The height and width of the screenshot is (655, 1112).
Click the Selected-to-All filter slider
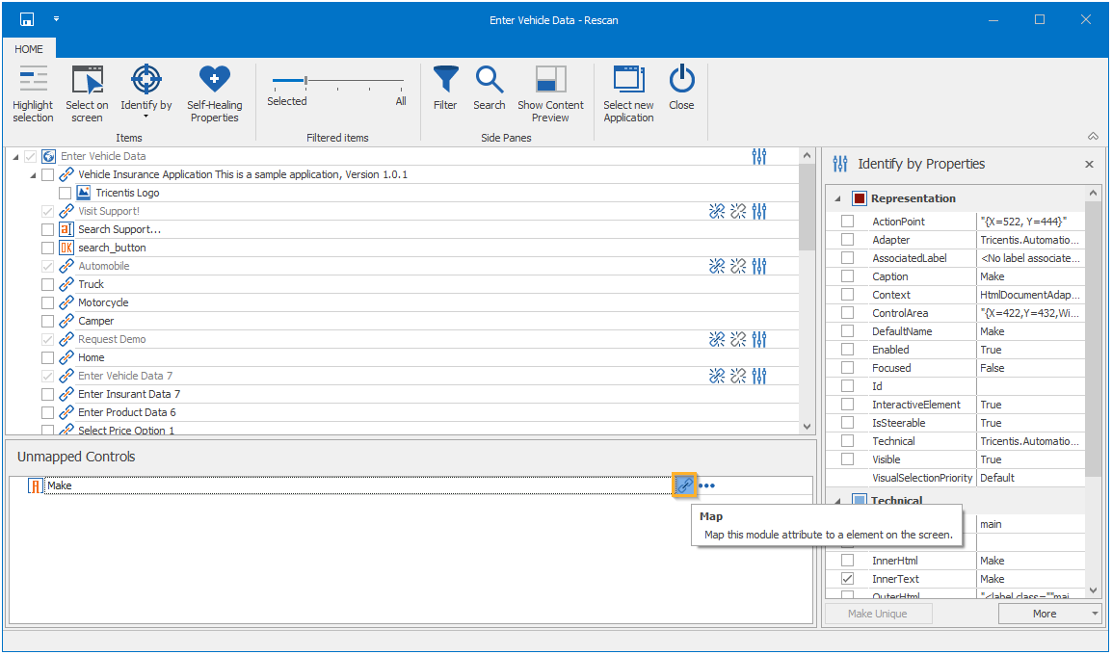306,81
